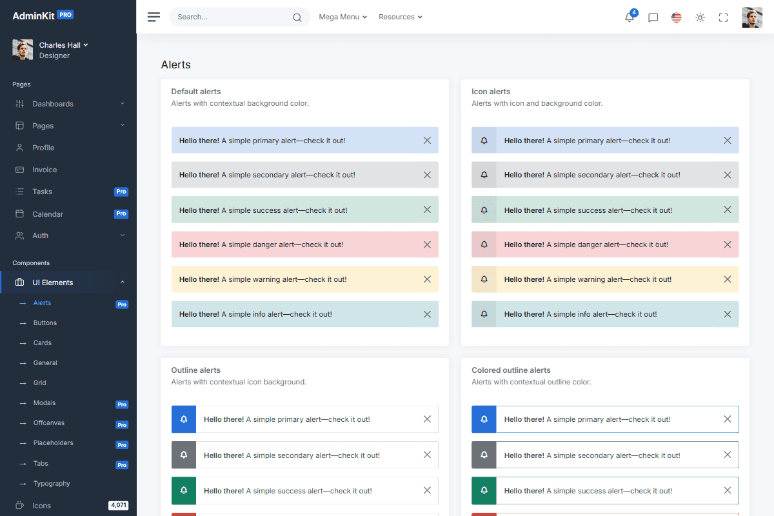Click the gray bell on outline secondary alert
The width and height of the screenshot is (774, 516).
184,455
